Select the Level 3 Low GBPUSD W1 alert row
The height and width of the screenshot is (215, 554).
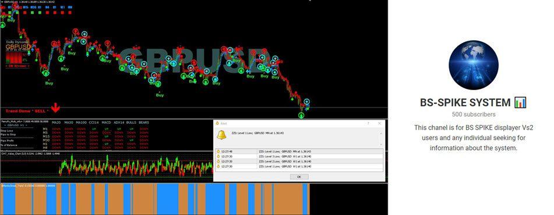click(x=299, y=156)
